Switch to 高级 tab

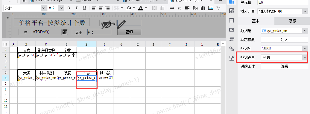click(x=292, y=21)
